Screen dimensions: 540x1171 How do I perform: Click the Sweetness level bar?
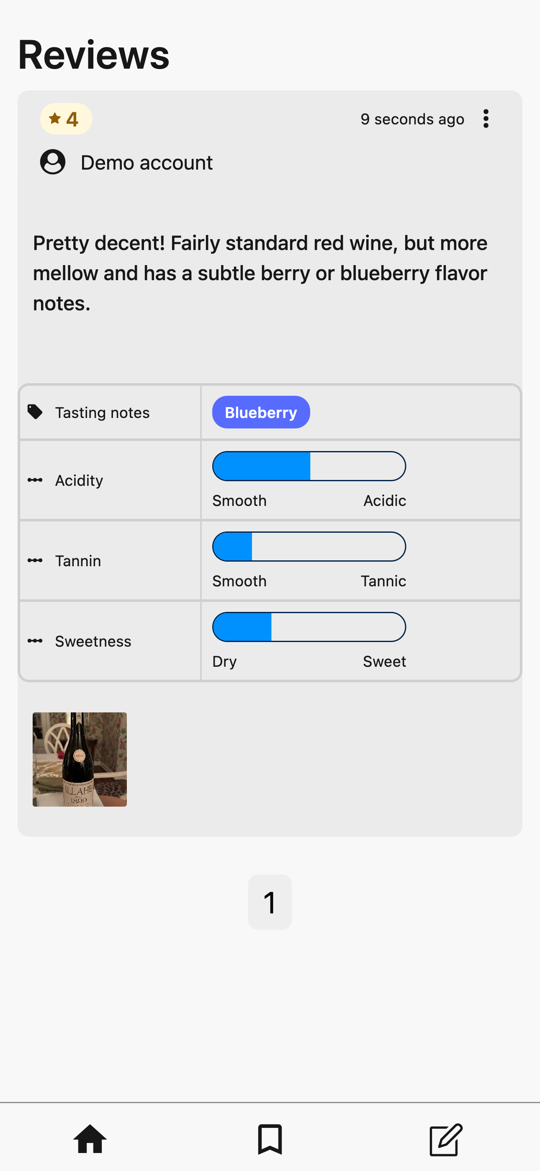pyautogui.click(x=309, y=627)
